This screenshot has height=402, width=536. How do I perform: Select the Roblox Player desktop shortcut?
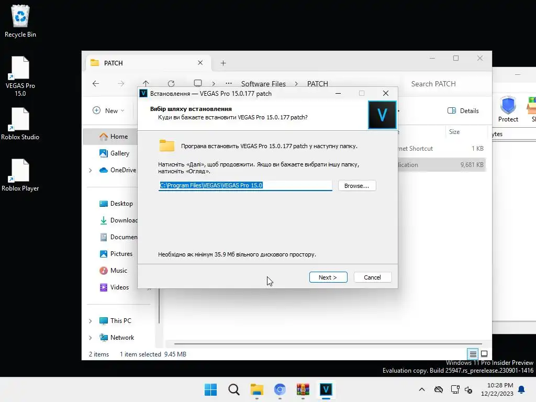[x=20, y=175]
